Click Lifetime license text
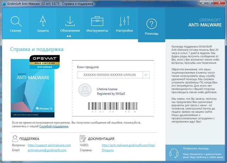227x163 pixels. click(107, 89)
